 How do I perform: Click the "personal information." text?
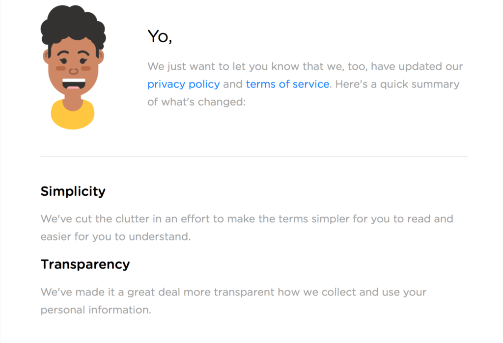[x=96, y=310]
